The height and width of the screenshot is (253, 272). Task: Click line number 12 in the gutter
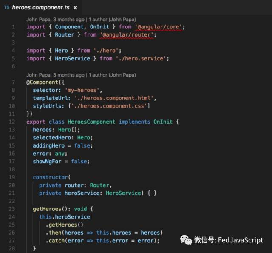click(x=12, y=122)
